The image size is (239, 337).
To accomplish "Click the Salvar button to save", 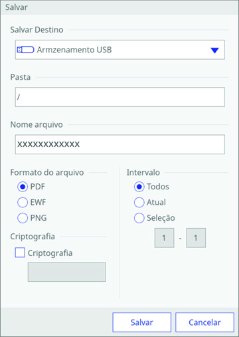I will 142,322.
